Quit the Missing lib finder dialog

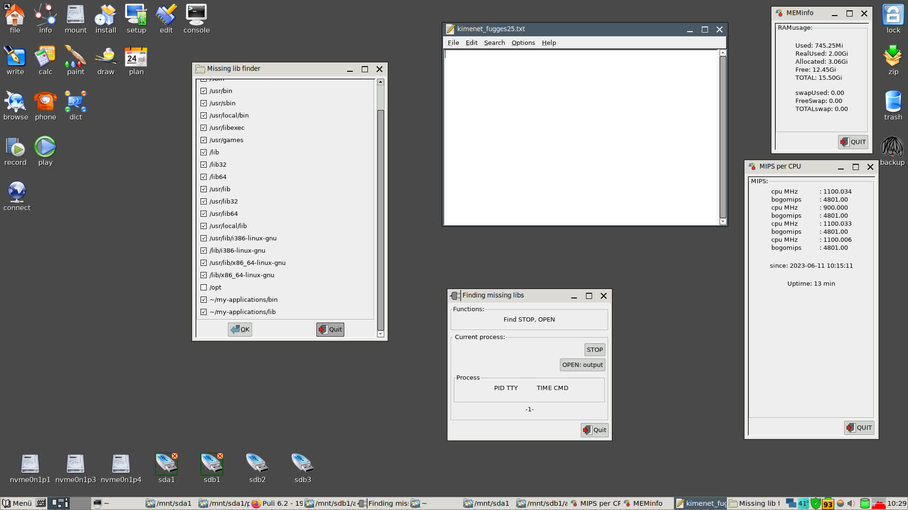click(330, 329)
